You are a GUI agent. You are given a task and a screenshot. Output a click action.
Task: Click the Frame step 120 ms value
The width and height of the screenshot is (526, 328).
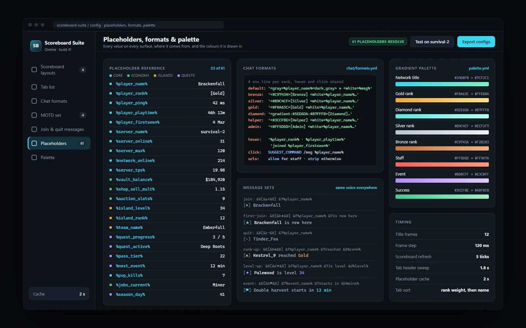(482, 246)
